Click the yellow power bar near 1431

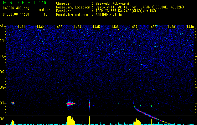coord(13,122)
